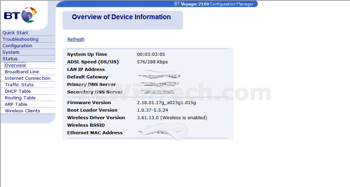Go to the Configuration menu
The image size is (350, 187).
point(17,46)
